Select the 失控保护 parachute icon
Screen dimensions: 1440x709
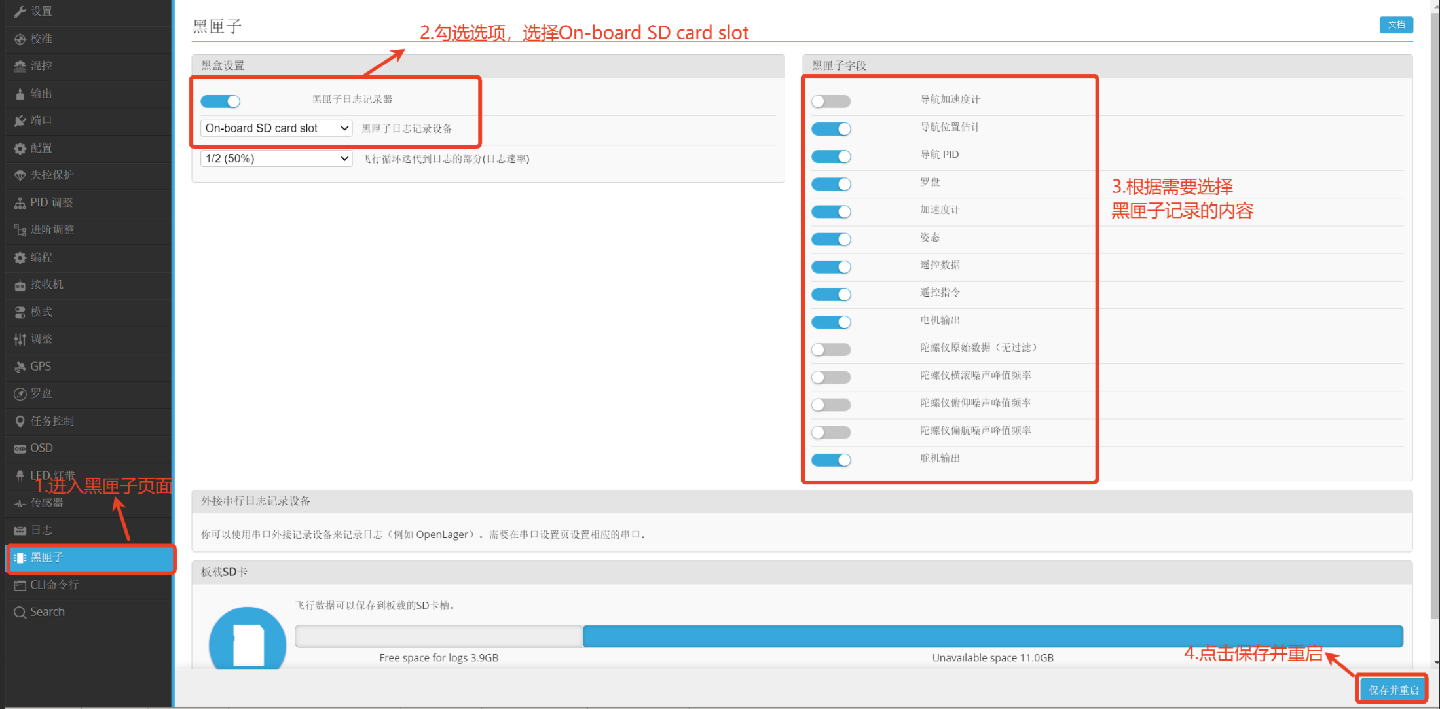[20, 175]
